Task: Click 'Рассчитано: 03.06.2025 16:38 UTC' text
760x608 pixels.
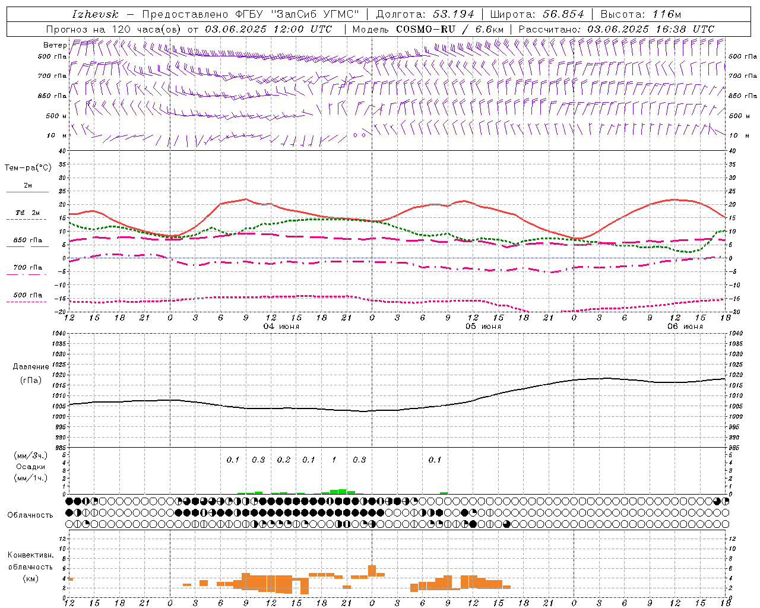Action: (x=616, y=29)
